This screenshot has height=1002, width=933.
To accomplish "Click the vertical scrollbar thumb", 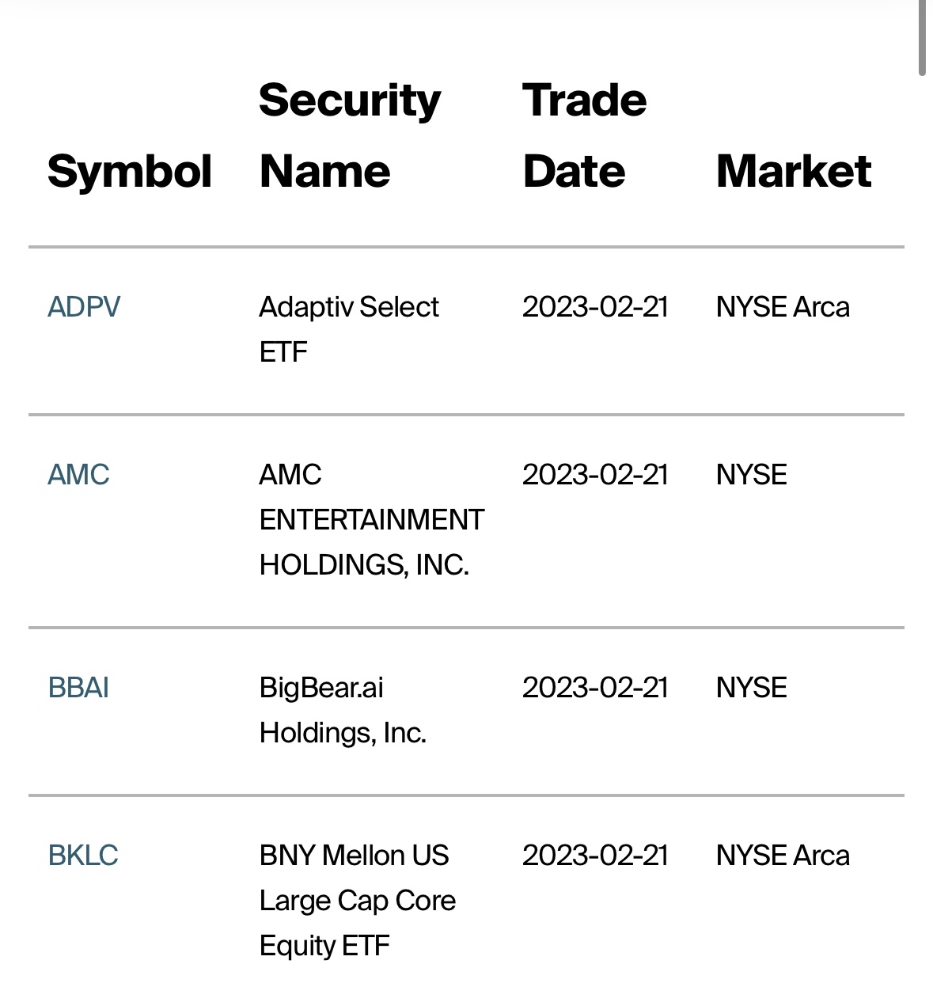I will click(x=922, y=38).
